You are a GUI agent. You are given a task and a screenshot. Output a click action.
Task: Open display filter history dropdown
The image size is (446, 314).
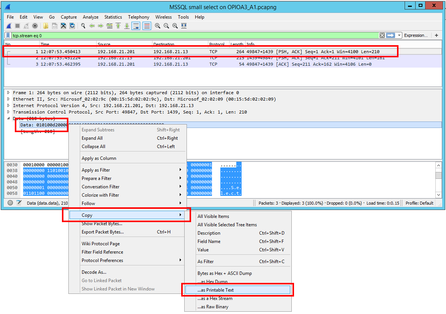(x=399, y=36)
